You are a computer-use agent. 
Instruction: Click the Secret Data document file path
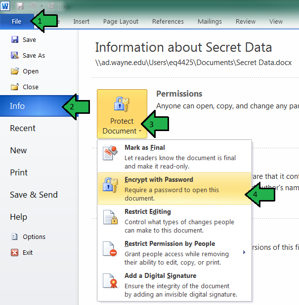tap(193, 63)
